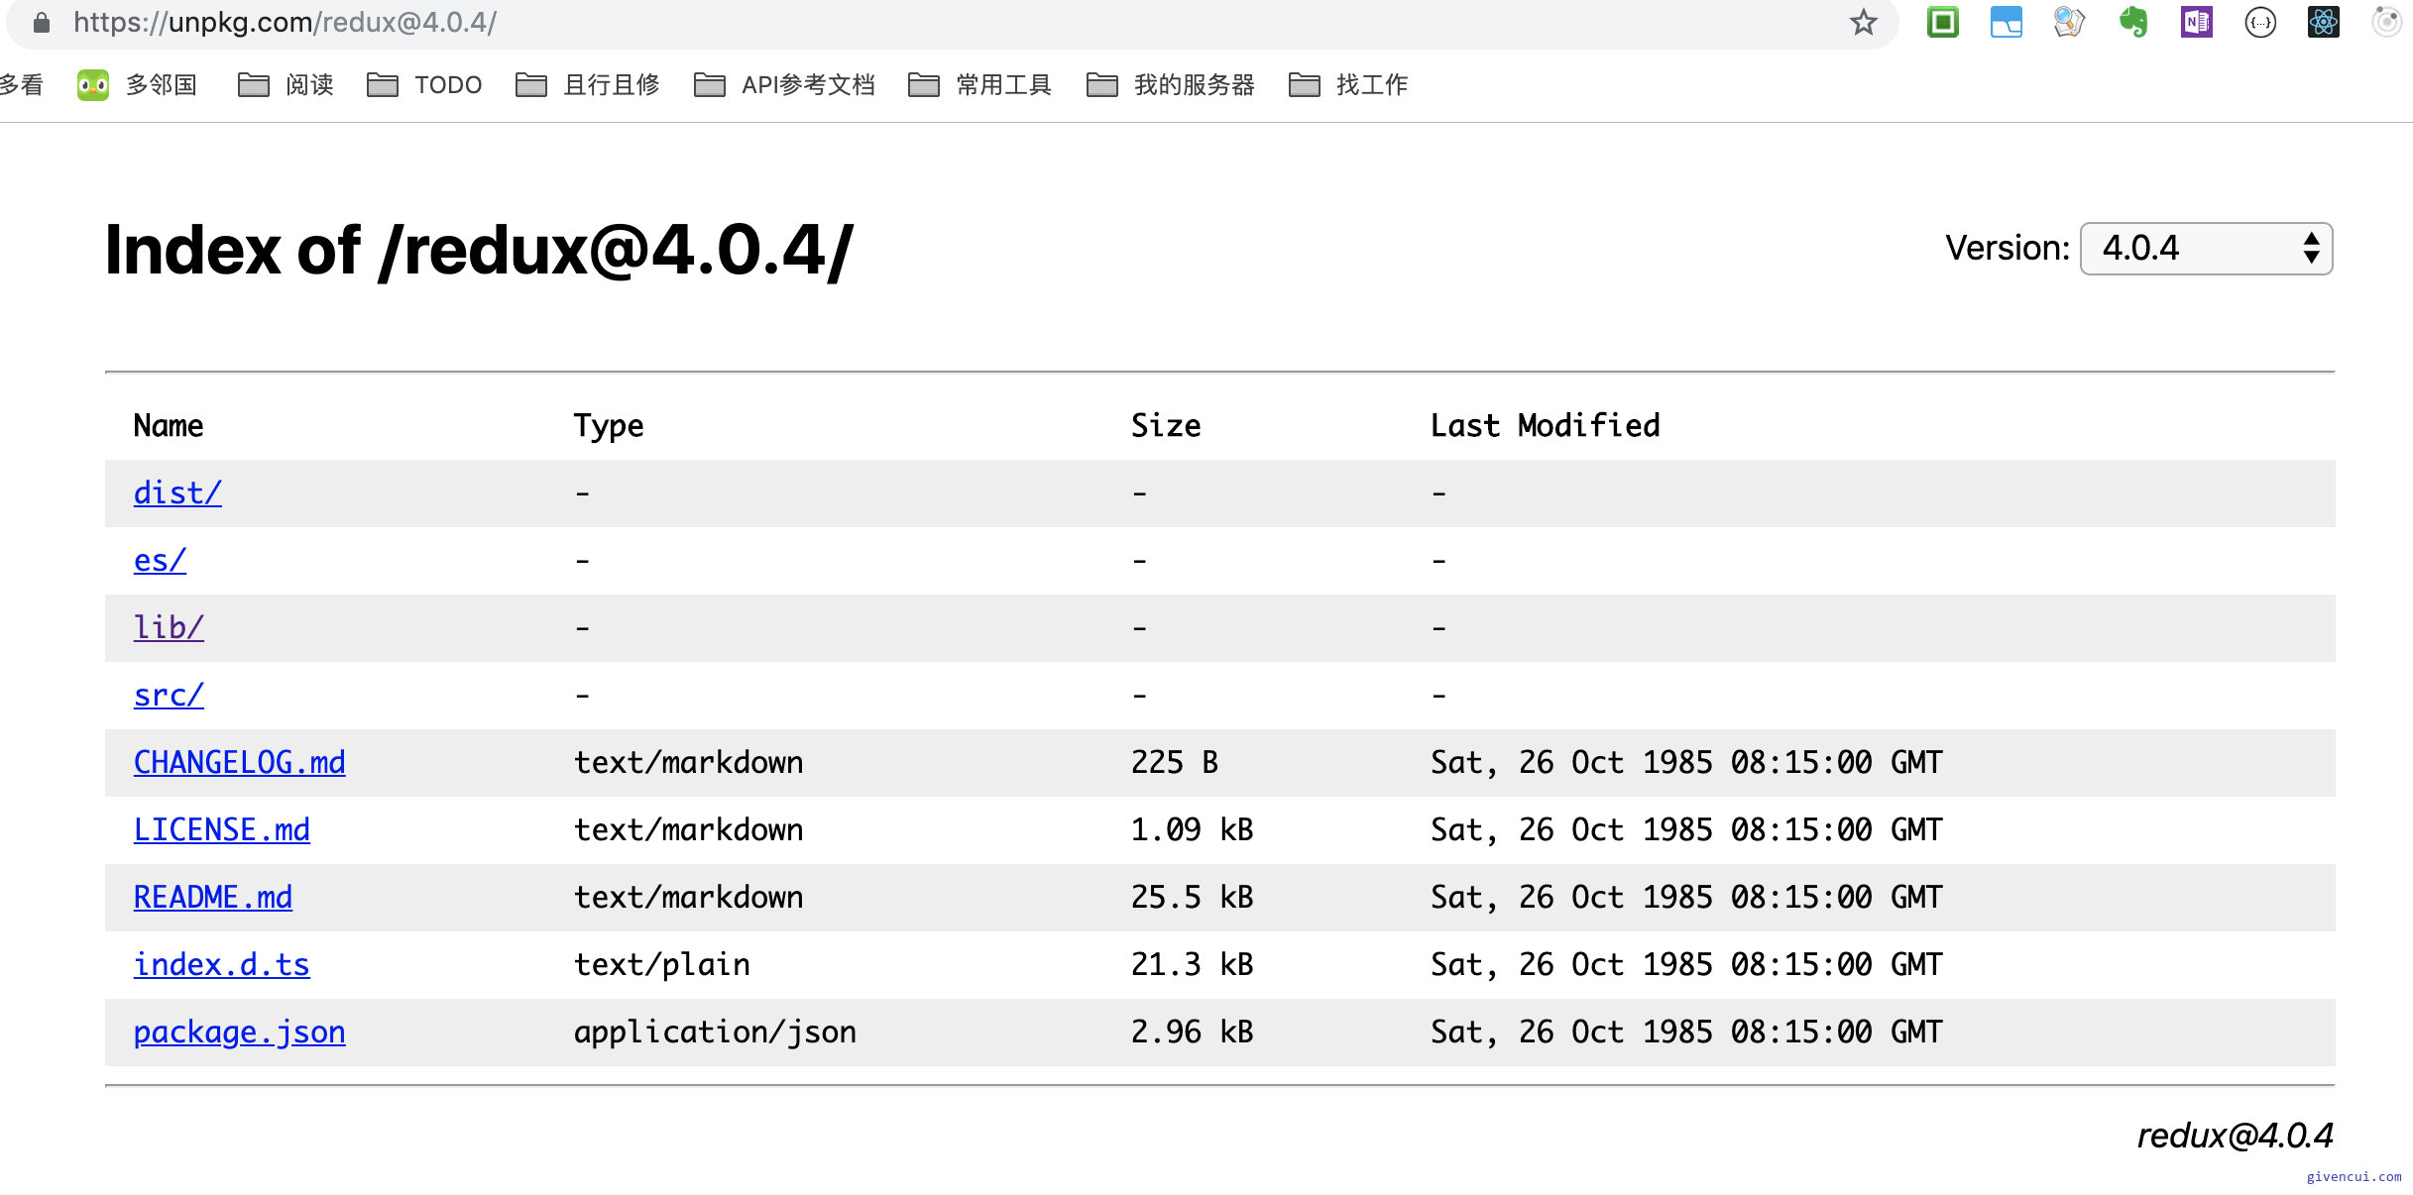This screenshot has width=2413, height=1195.
Task: Click the Last Modified column header
Action: pyautogui.click(x=1545, y=425)
